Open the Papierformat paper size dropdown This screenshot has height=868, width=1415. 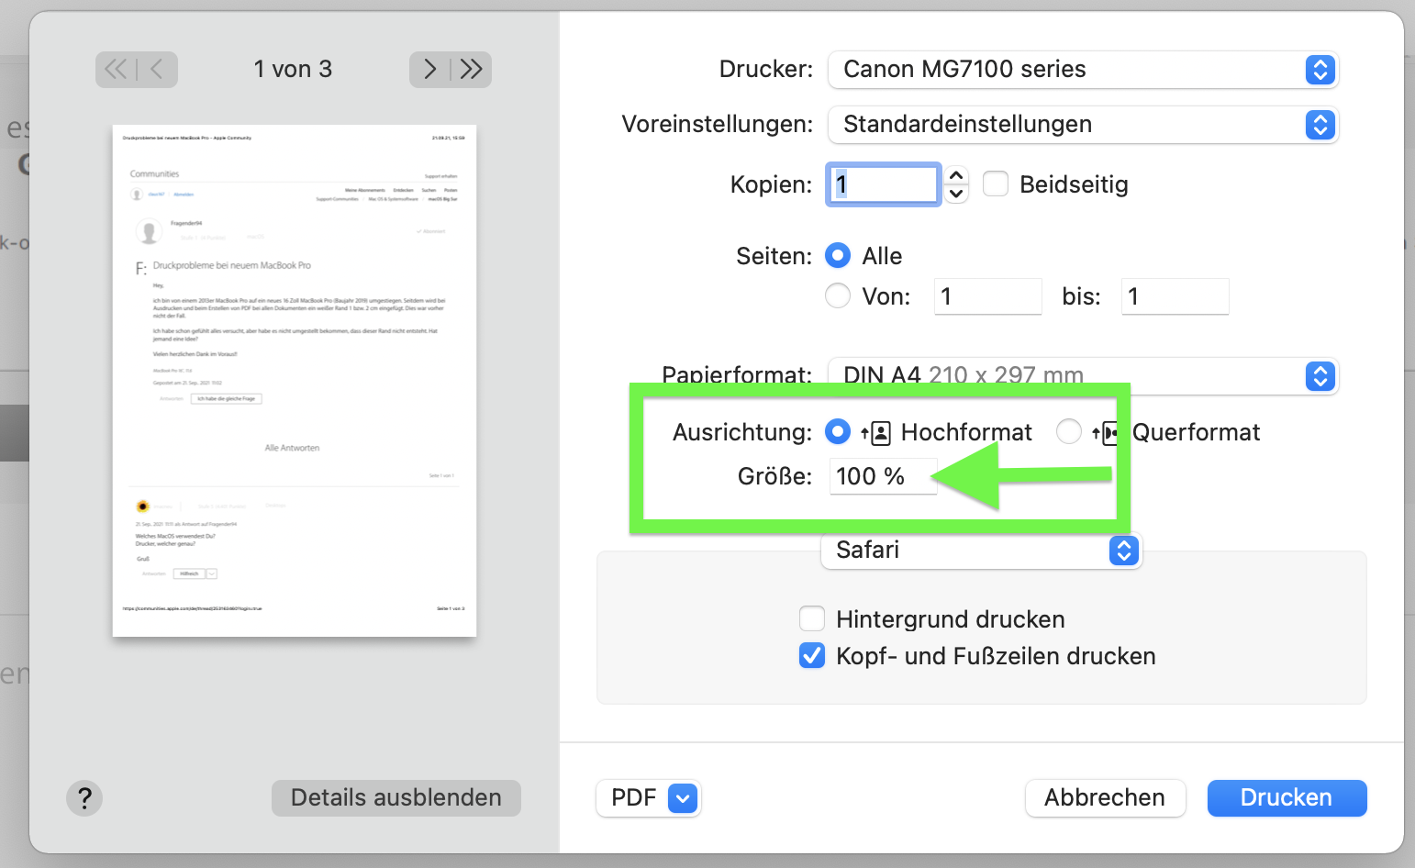[x=1083, y=375]
